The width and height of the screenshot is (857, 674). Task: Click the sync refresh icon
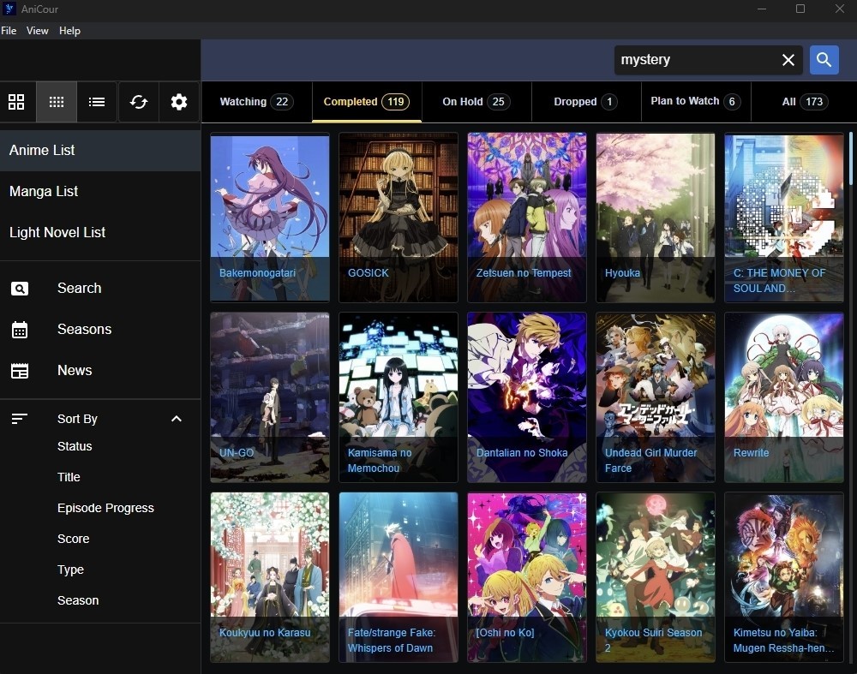tap(139, 102)
